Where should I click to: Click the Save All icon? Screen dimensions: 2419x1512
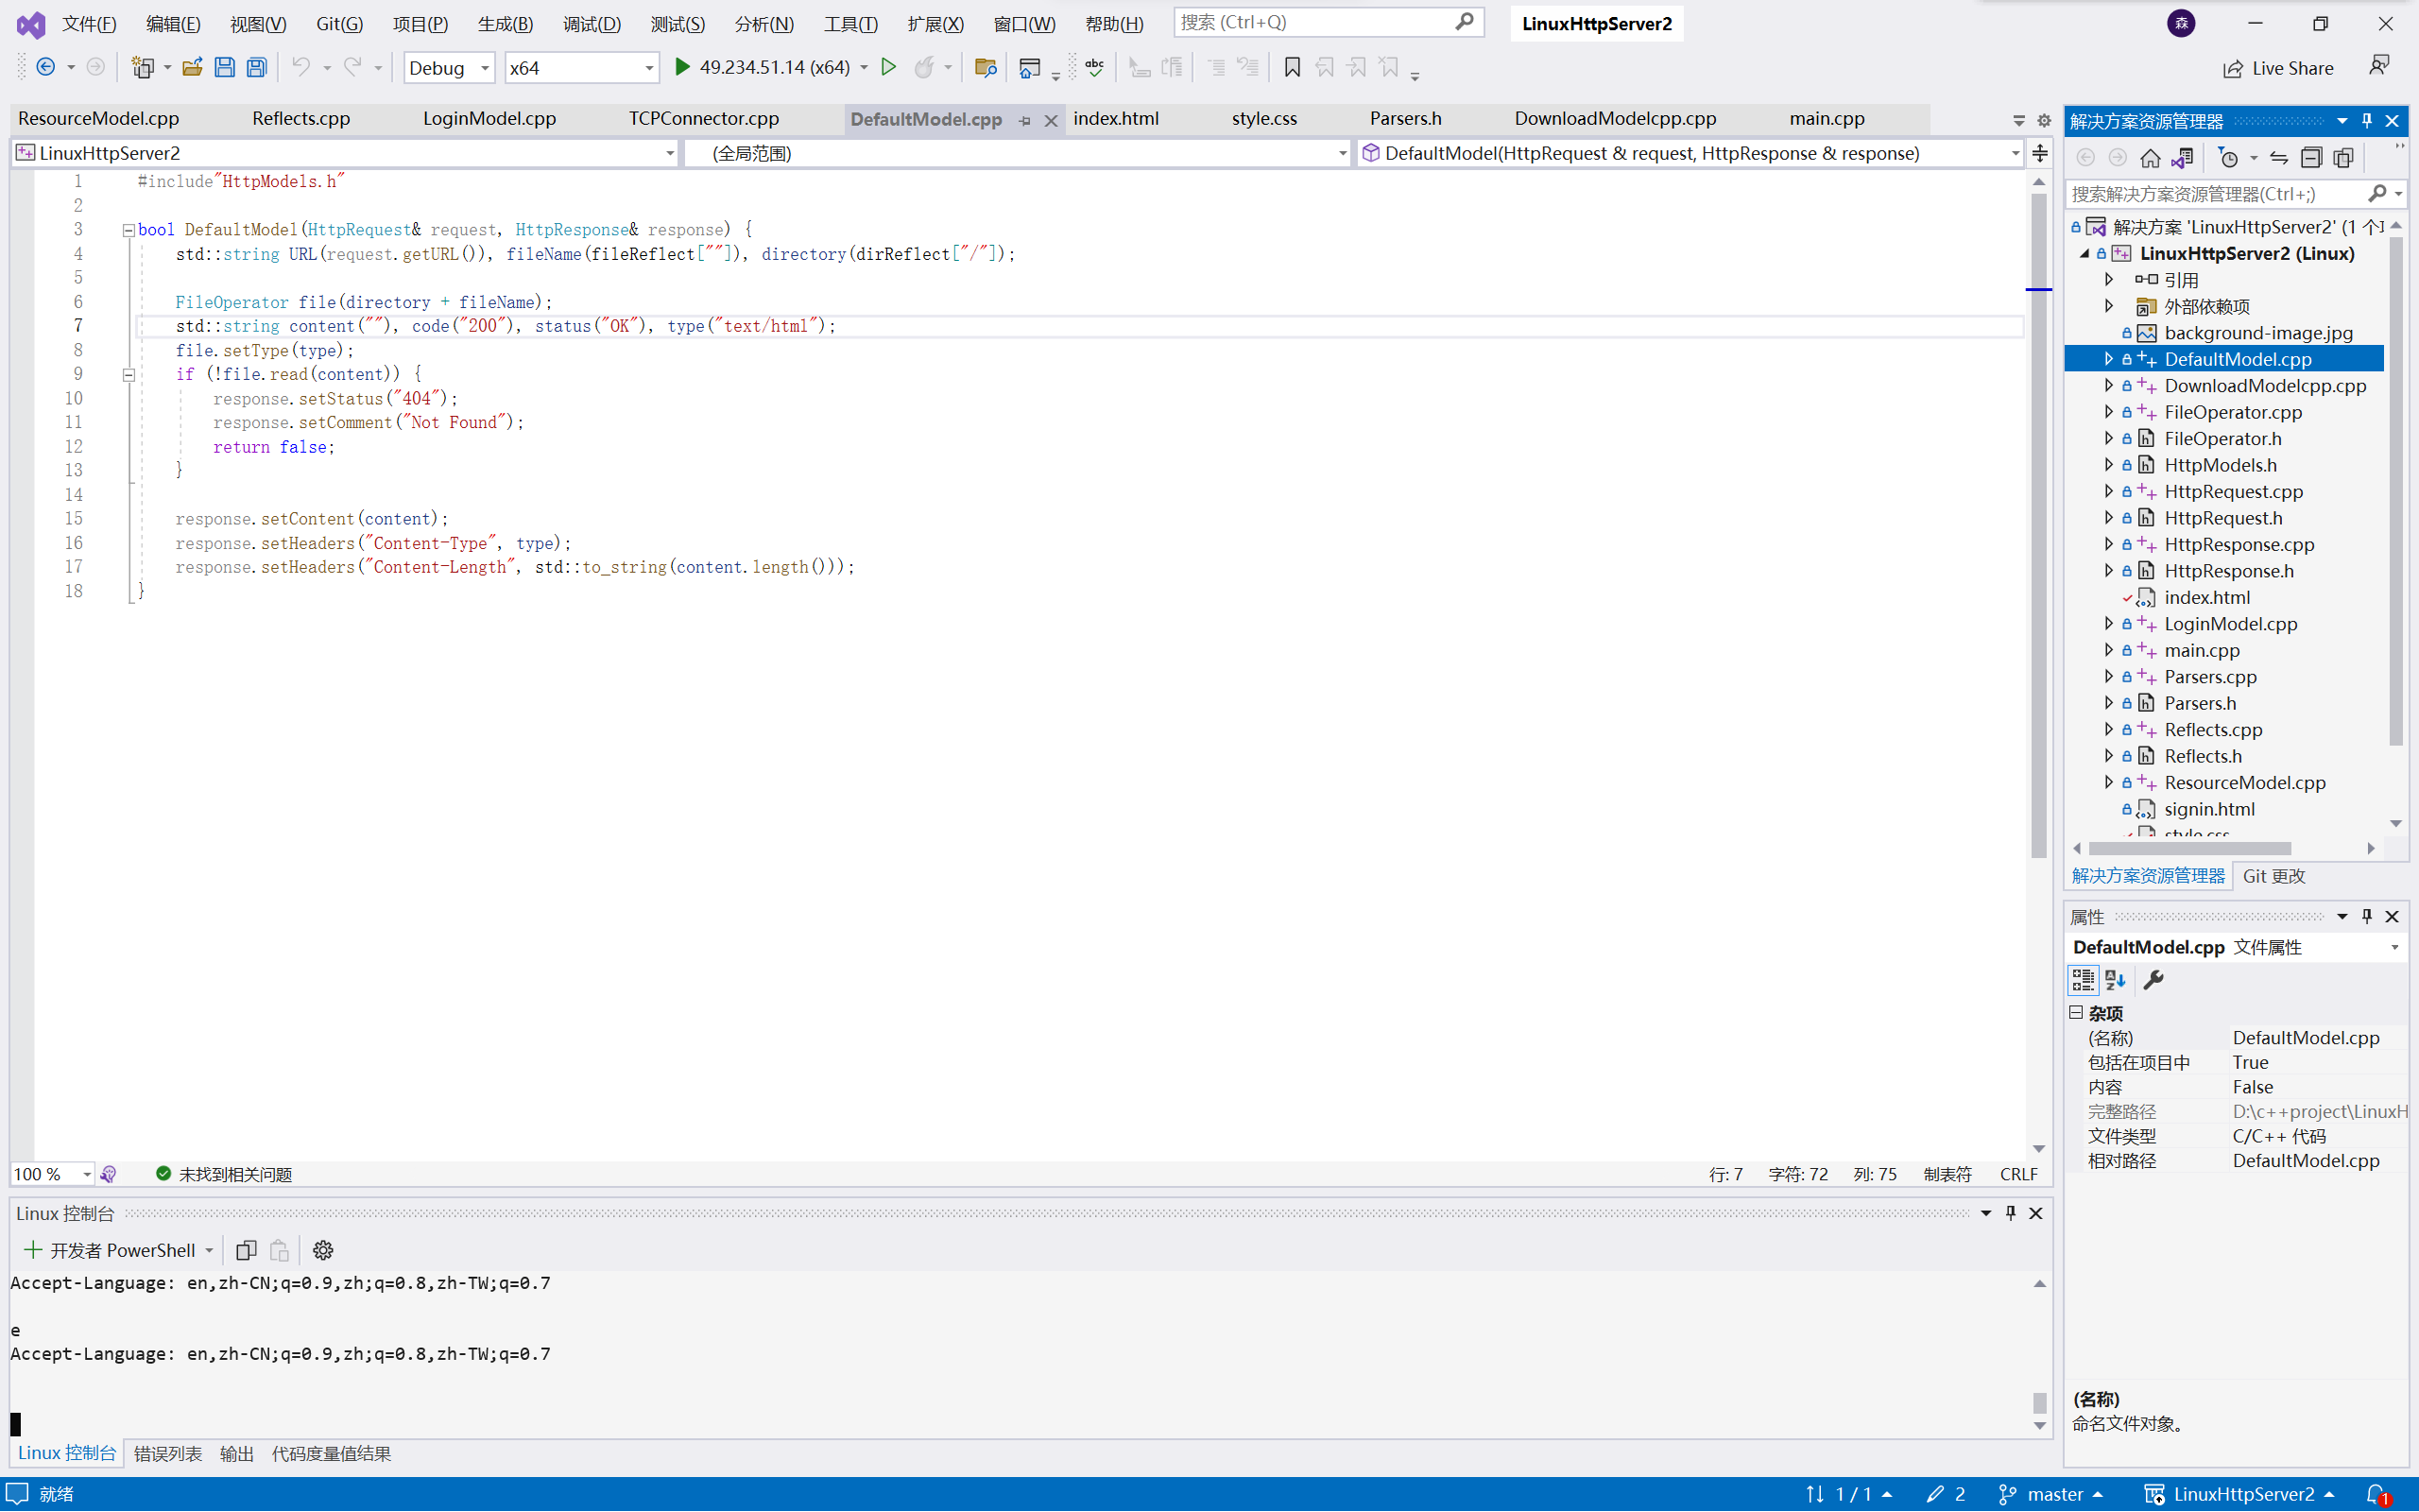(257, 67)
